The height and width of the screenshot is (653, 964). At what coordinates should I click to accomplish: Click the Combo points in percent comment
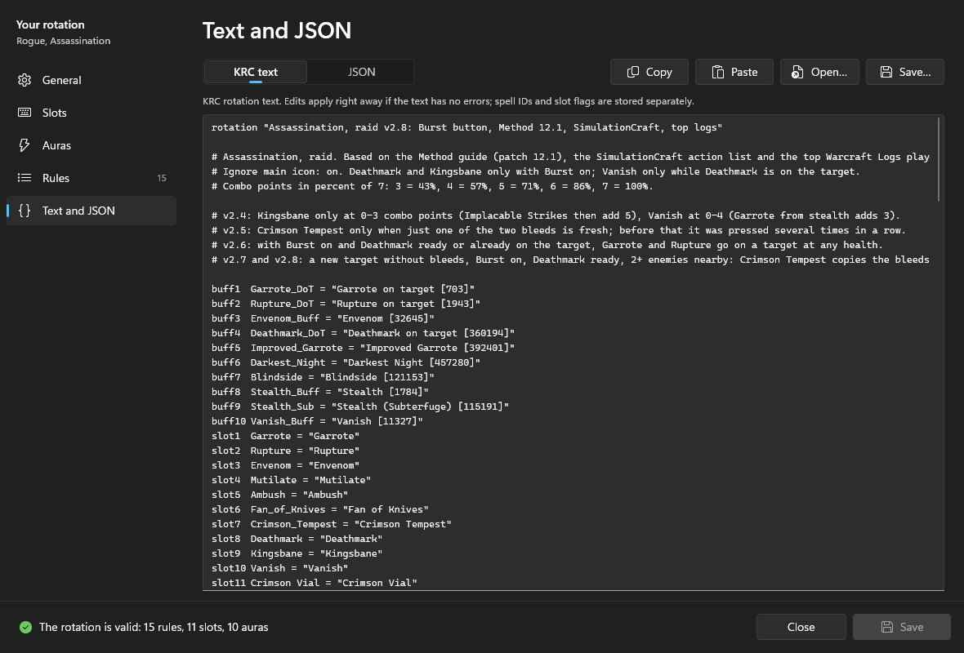click(432, 186)
